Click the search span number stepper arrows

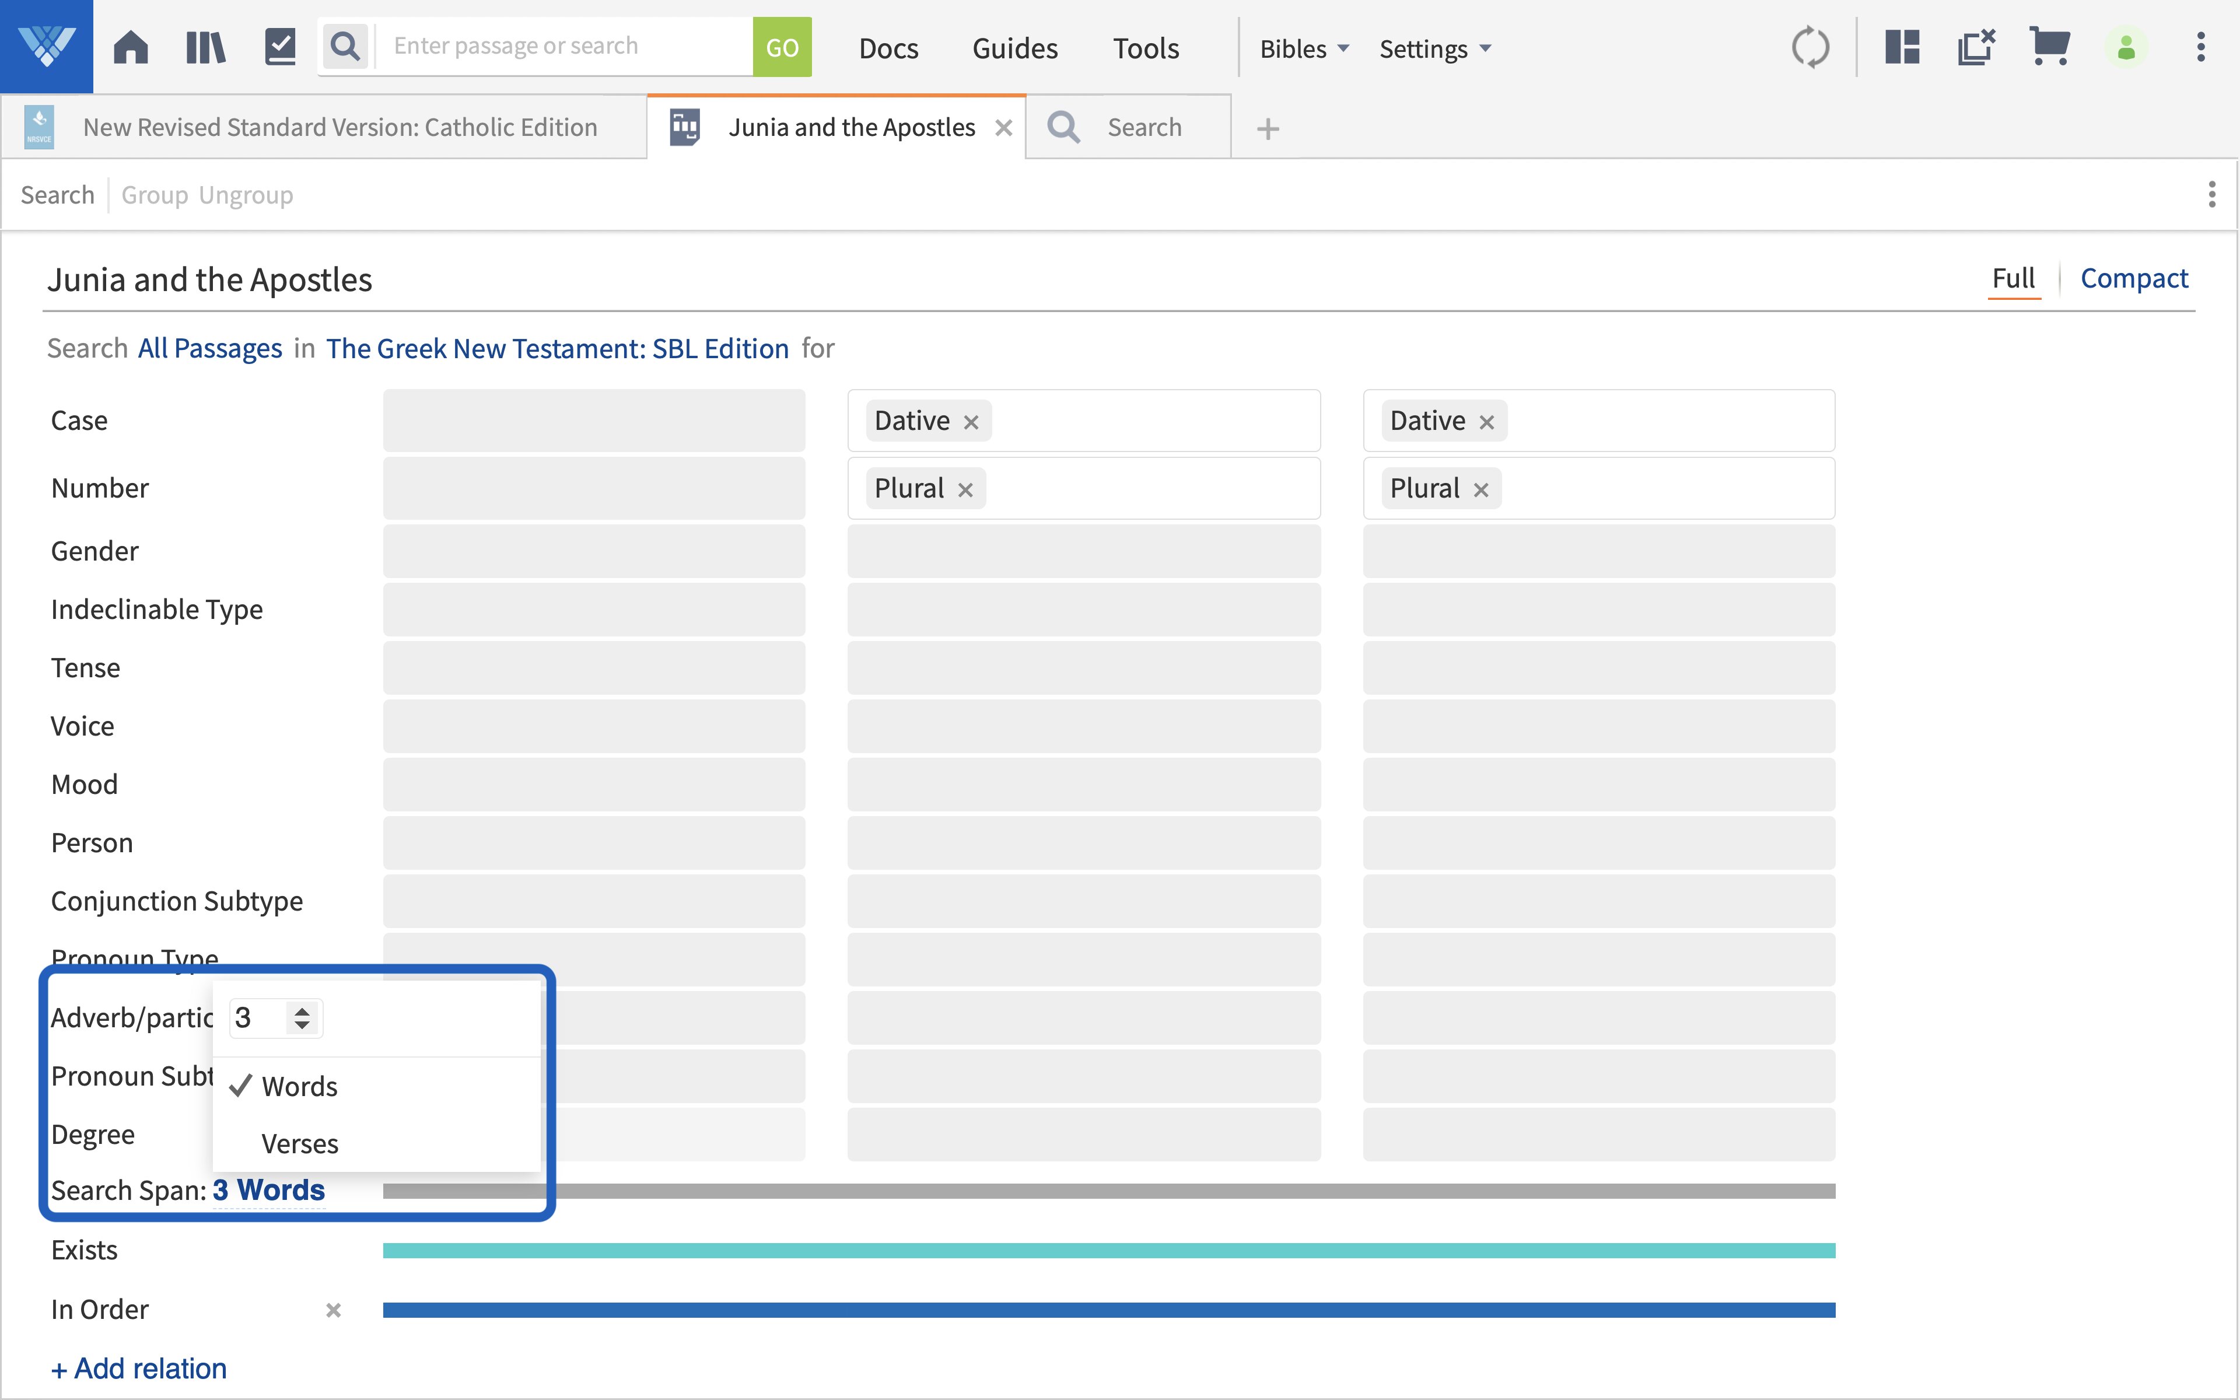coord(302,1017)
